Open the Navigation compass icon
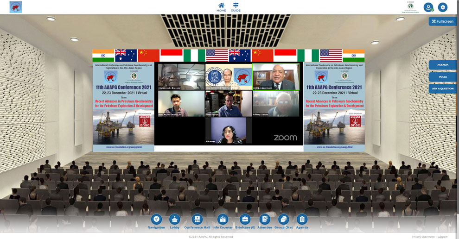The width and height of the screenshot is (459, 239). (x=156, y=221)
